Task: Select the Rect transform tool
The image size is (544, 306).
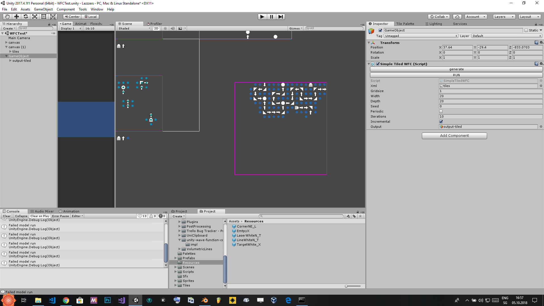Action: (x=44, y=17)
